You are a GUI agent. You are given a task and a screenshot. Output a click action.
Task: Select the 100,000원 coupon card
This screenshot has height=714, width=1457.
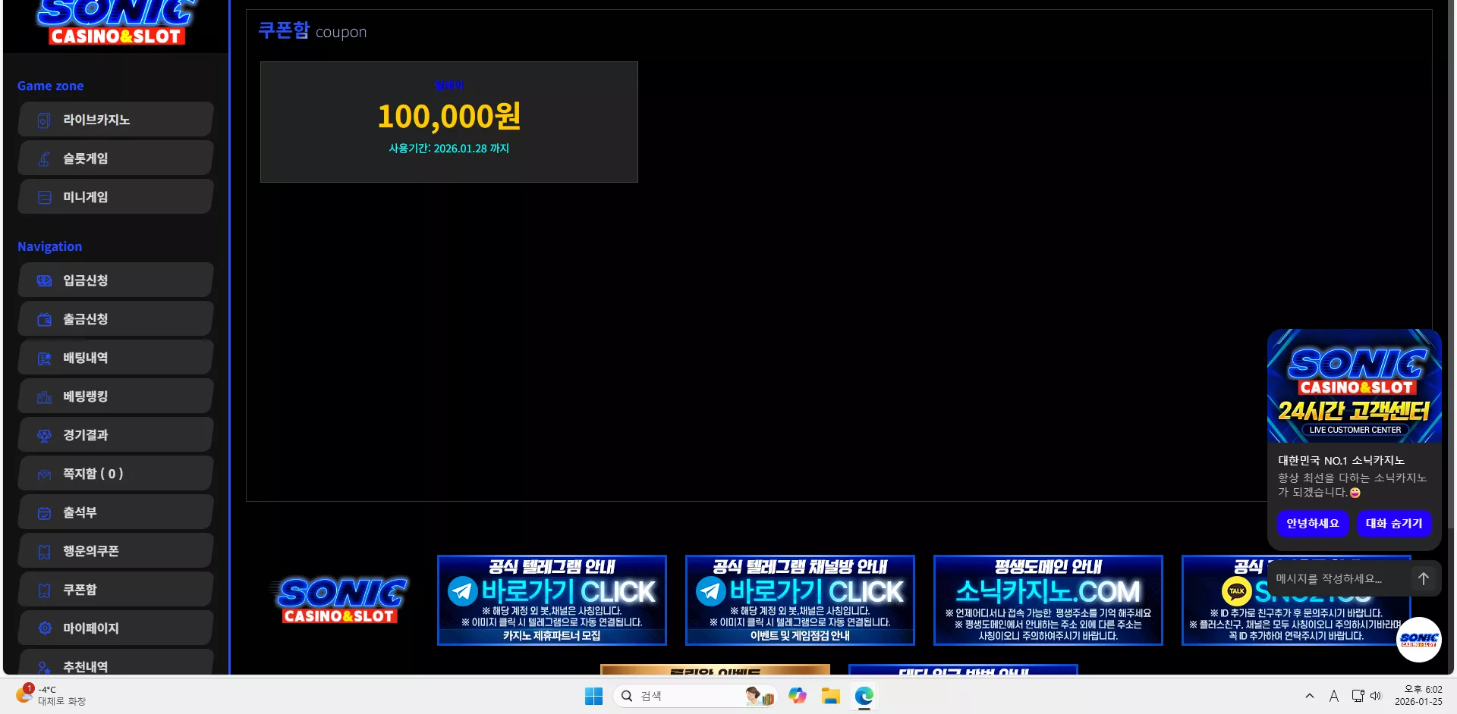coord(449,122)
